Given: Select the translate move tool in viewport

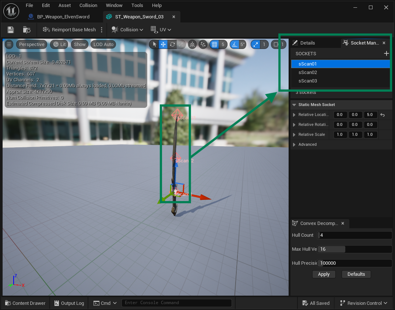Looking at the screenshot, I should [x=164, y=45].
